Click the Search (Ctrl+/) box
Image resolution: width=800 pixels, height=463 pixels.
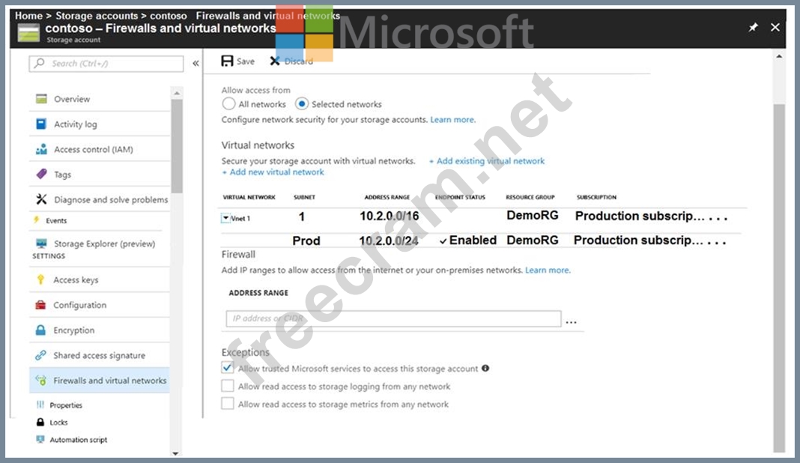tap(106, 63)
